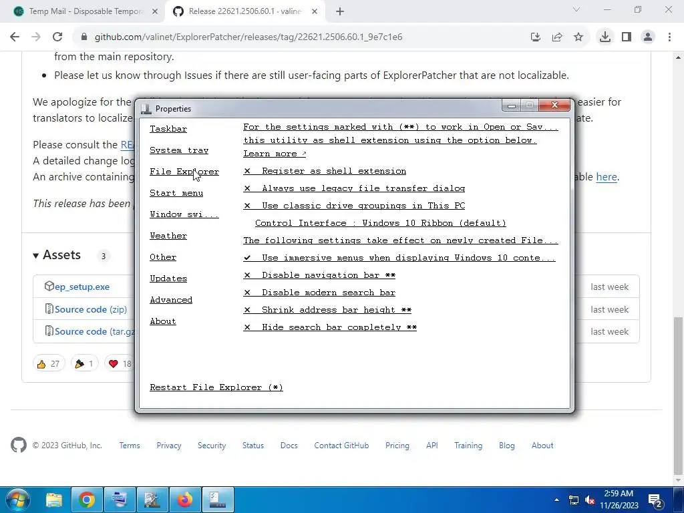The image size is (684, 513).
Task: Open the Other section
Action: pyautogui.click(x=163, y=257)
